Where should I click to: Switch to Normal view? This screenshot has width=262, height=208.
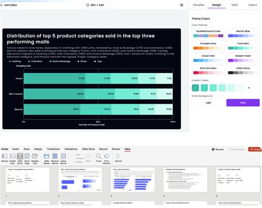click(x=4, y=159)
